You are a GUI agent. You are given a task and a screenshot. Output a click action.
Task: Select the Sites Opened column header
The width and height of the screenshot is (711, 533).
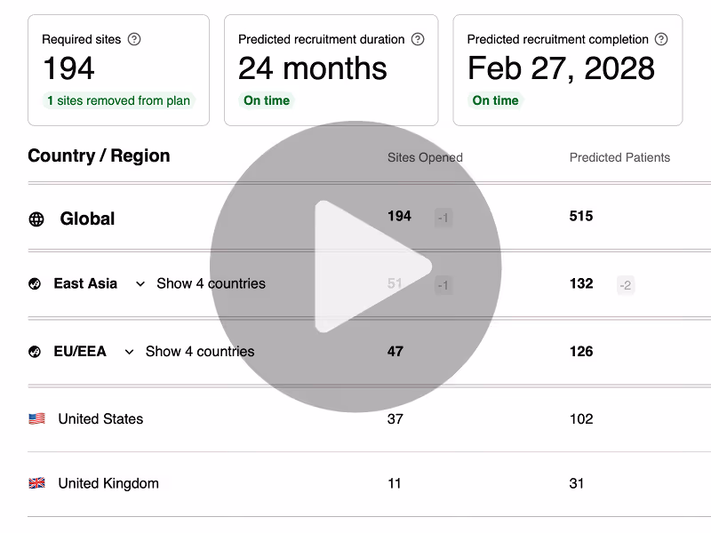point(424,157)
